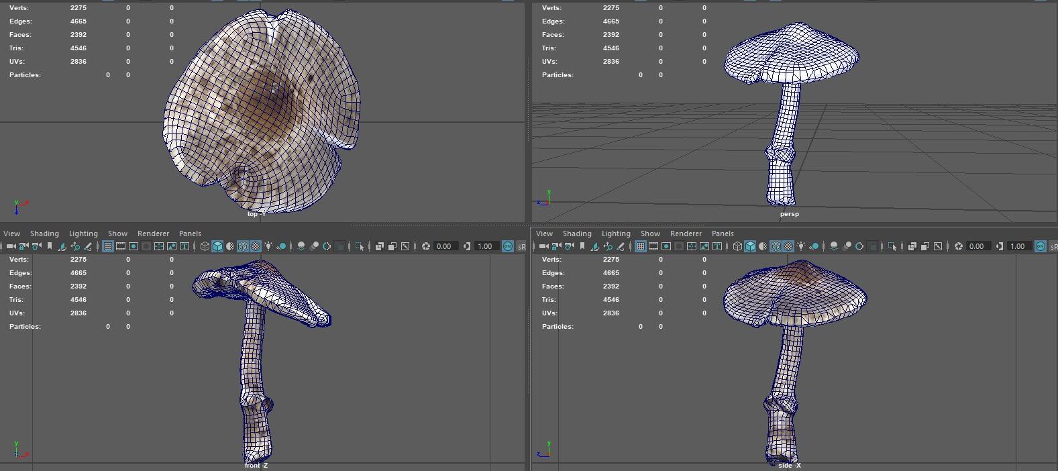Click Lock Camera icon in side view toolbar
The height and width of the screenshot is (471, 1058).
[x=556, y=246]
